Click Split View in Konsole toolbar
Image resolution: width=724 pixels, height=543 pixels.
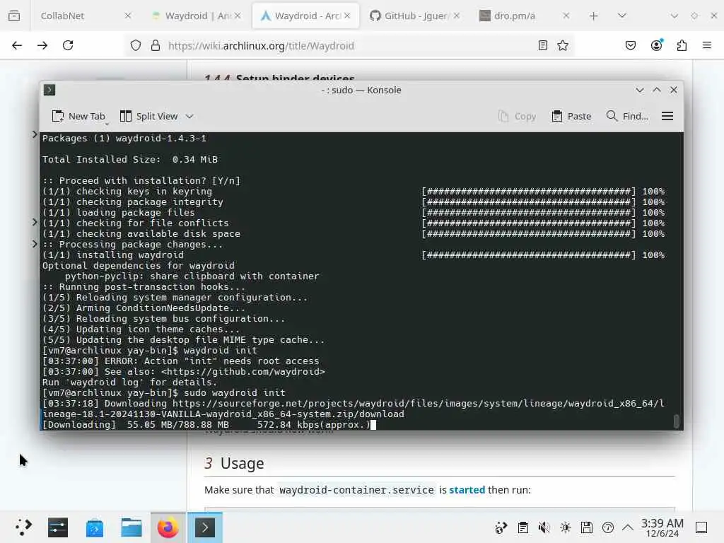coord(148,117)
